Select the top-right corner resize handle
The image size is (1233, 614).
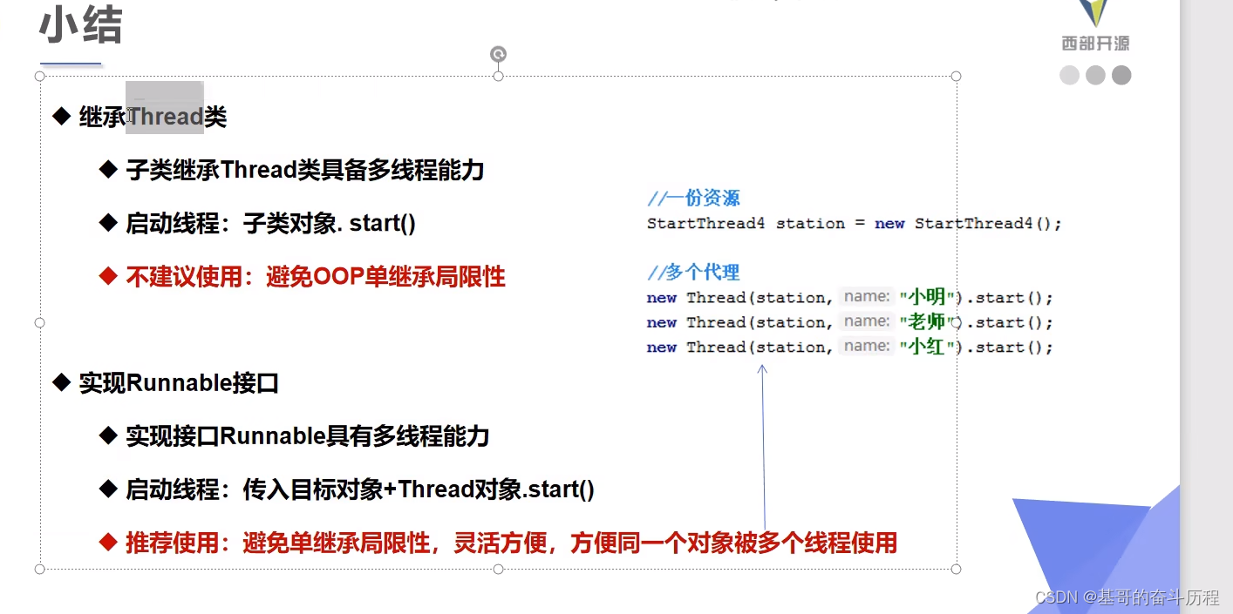point(956,76)
